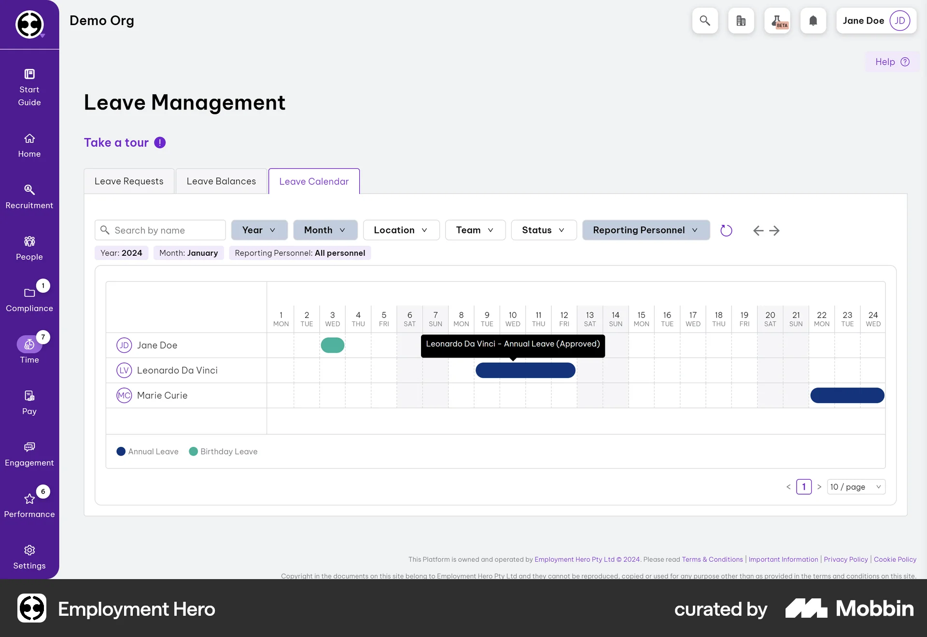This screenshot has height=637, width=927.
Task: Click the search magnifier in the top bar
Action: coord(704,20)
